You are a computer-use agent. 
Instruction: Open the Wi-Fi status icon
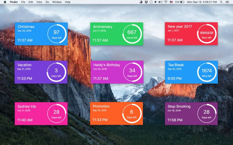tap(166, 2)
